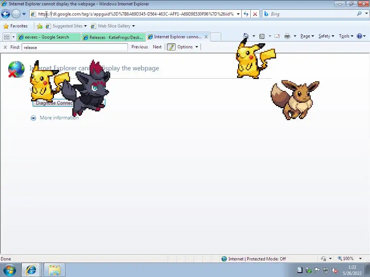Click the Find text field containing release
The width and height of the screenshot is (370, 277).
pyautogui.click(x=74, y=47)
